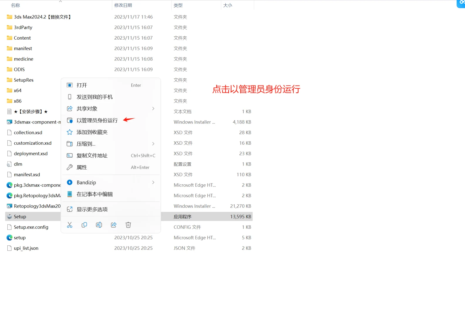Click the 3rdParty folder icon
465x317 pixels.
coord(9,27)
